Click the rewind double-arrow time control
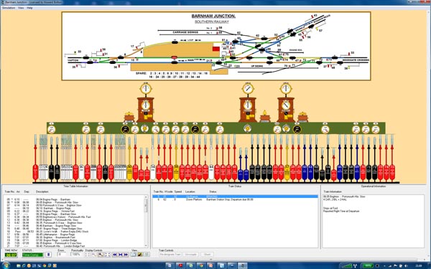This screenshot has height=269, width=431. [115, 255]
